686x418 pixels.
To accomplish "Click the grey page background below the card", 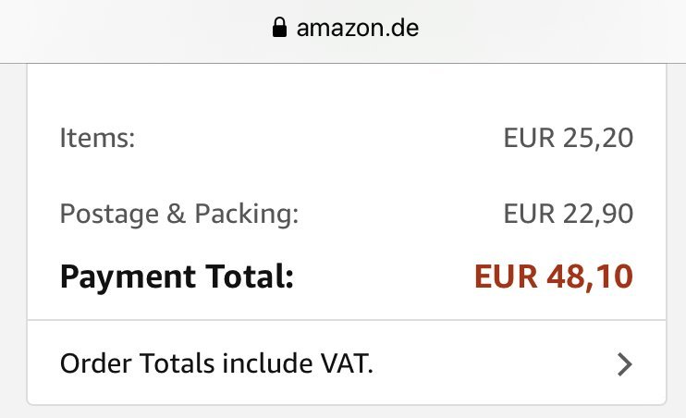I will click(x=346, y=412).
